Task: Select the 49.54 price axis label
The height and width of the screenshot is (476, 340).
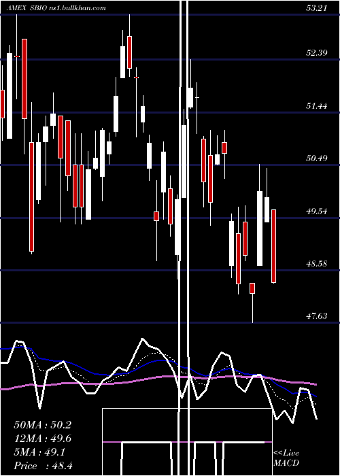Action: (317, 211)
